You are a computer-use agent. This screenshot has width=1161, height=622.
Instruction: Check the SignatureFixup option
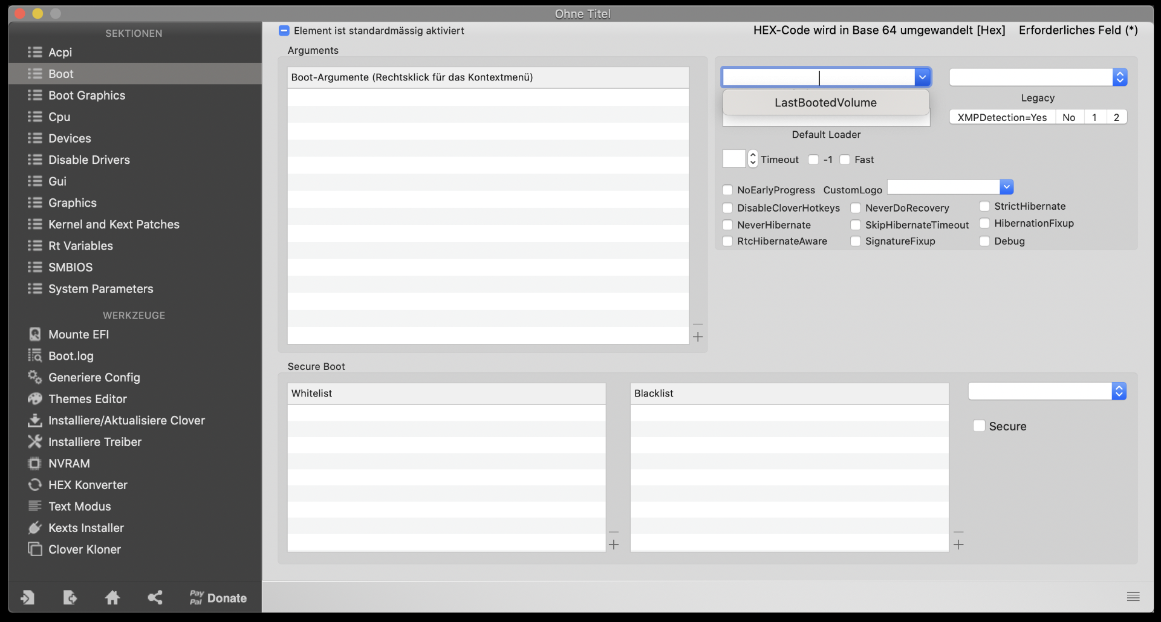point(856,241)
